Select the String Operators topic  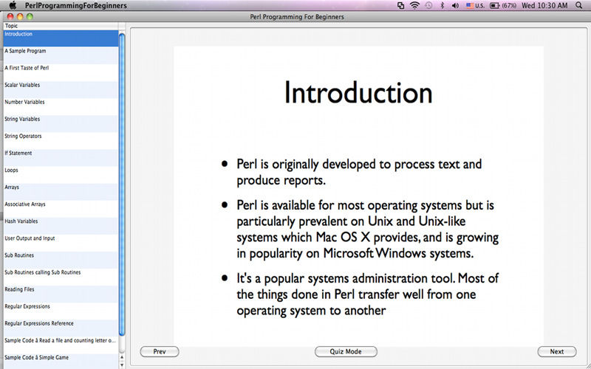(x=61, y=140)
